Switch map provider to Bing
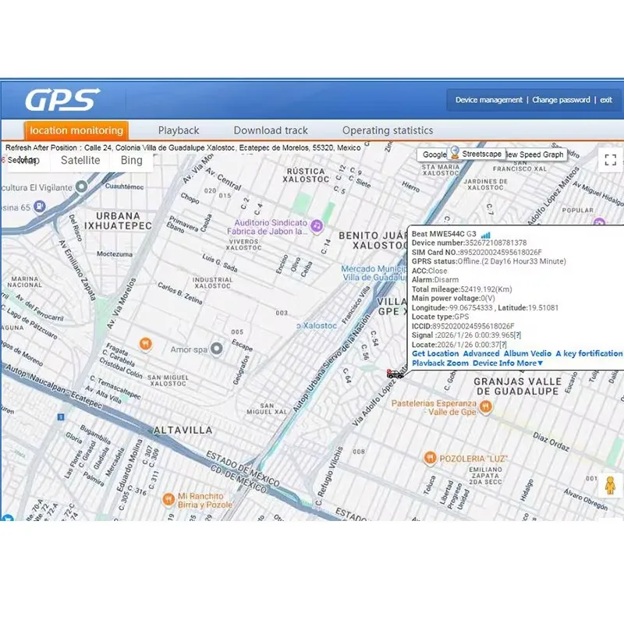Image resolution: width=624 pixels, height=624 pixels. 131,160
